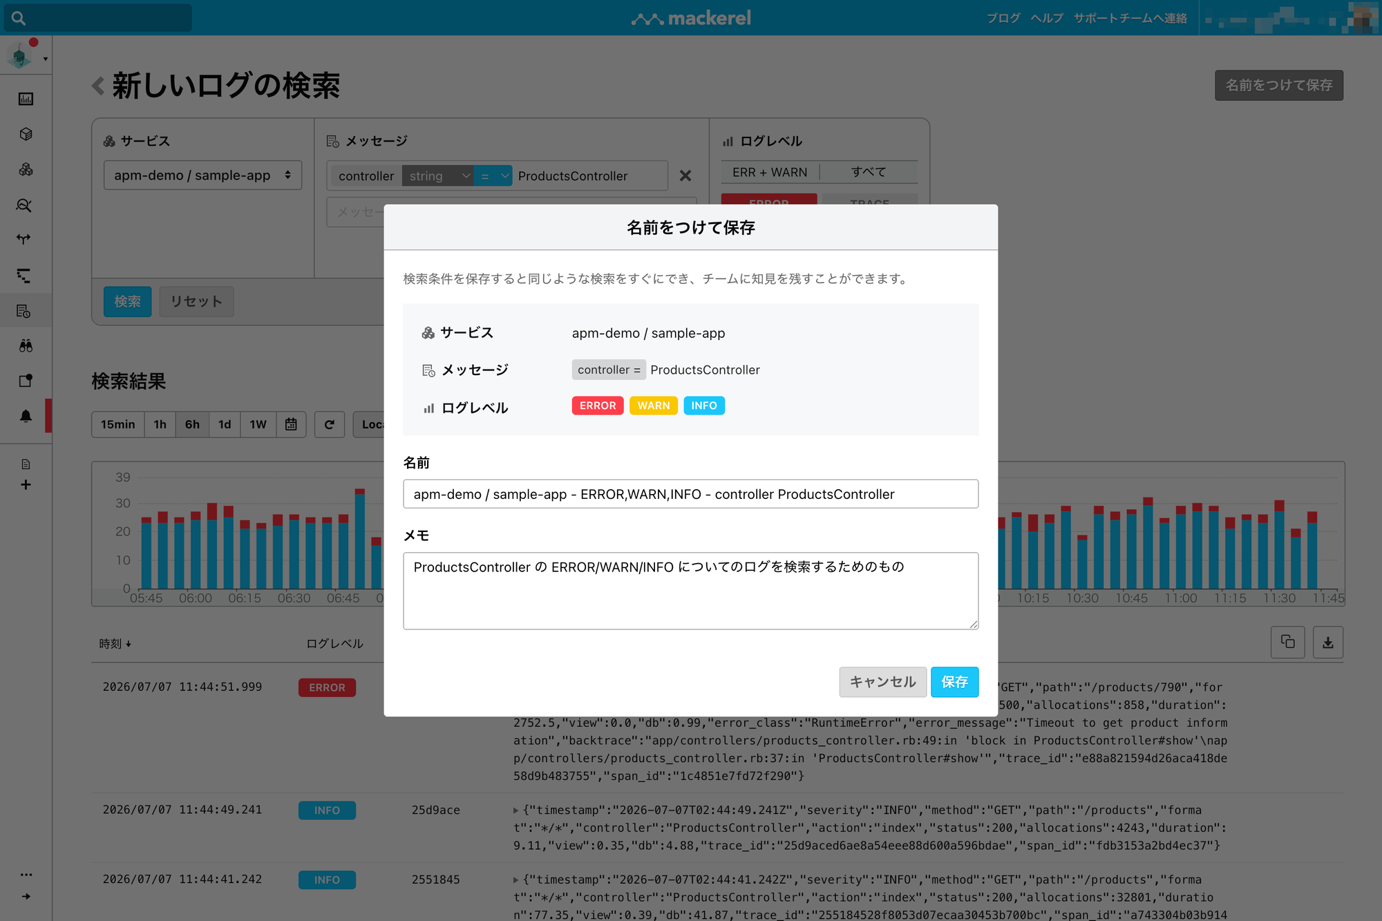Open the traces waterfall icon in sidebar
This screenshot has height=921, width=1382.
coord(24,276)
